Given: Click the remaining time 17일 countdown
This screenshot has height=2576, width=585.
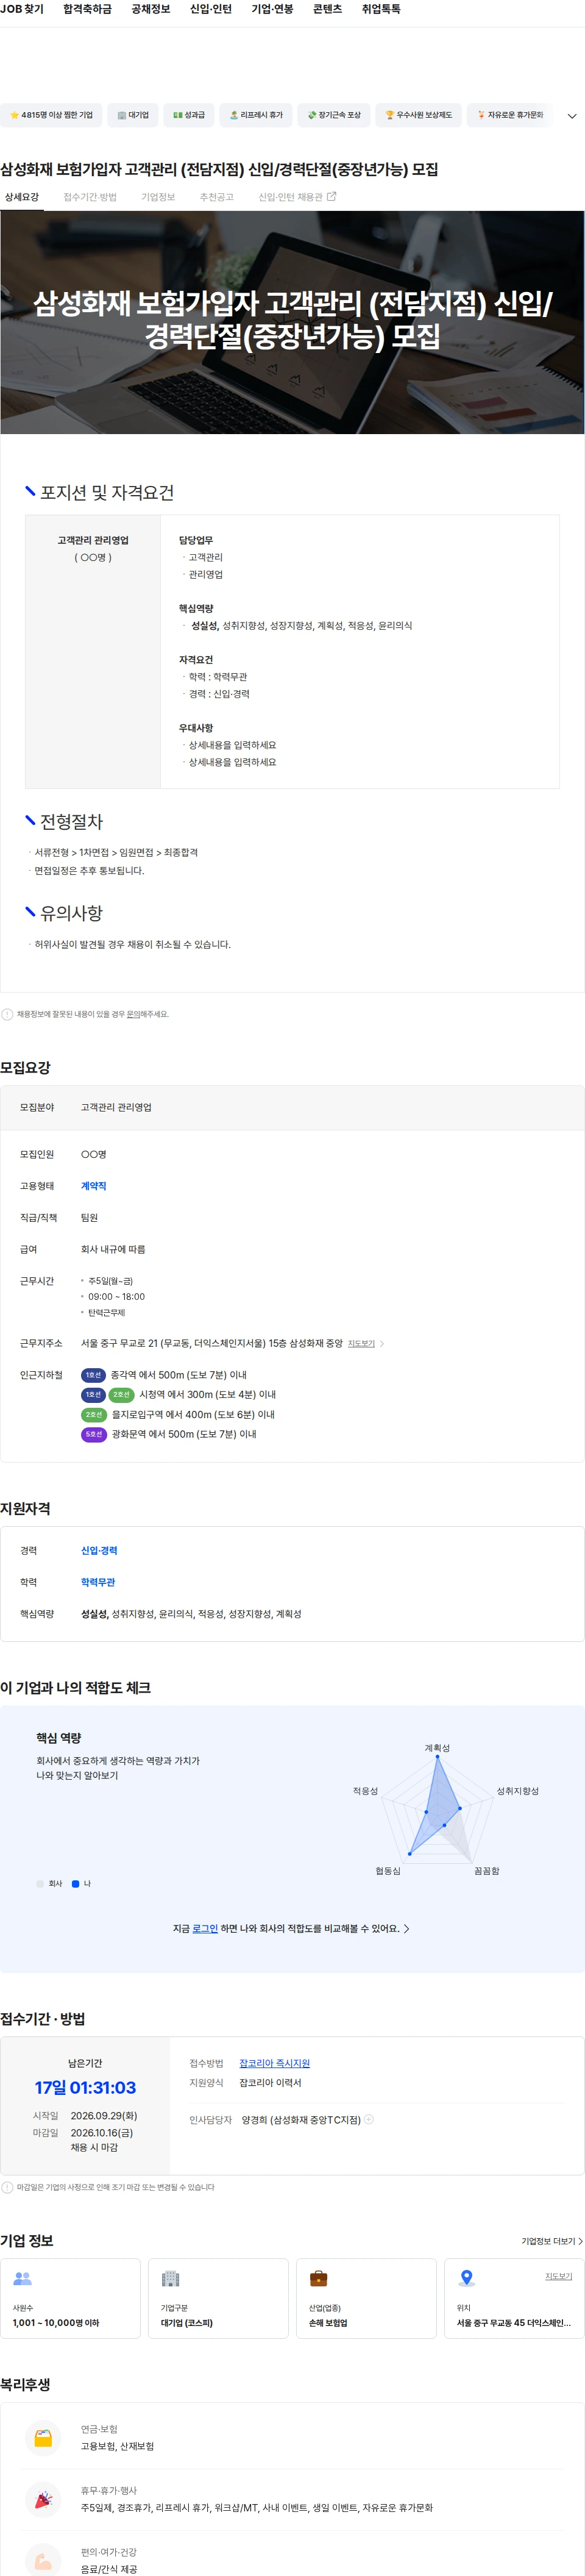Looking at the screenshot, I should 85,2087.
